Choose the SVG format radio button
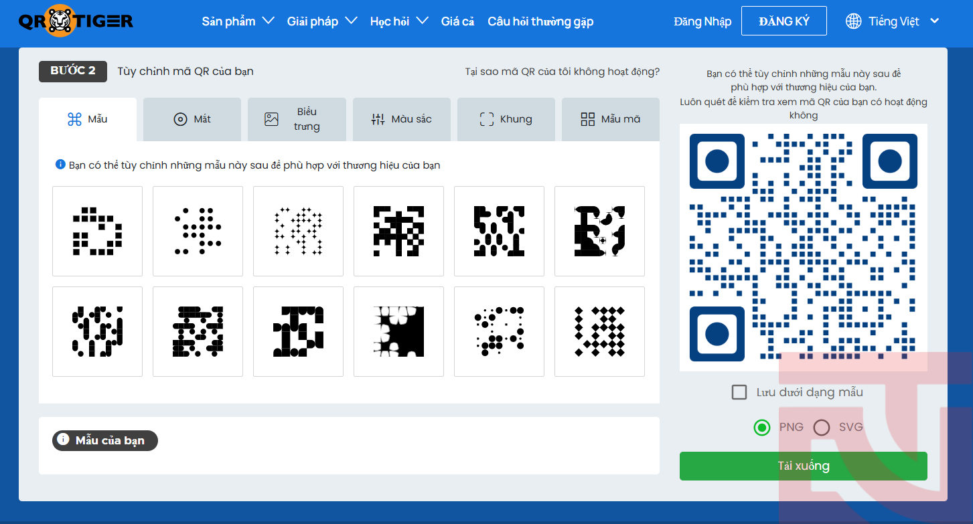Screen dimensions: 973x524 coord(822,428)
